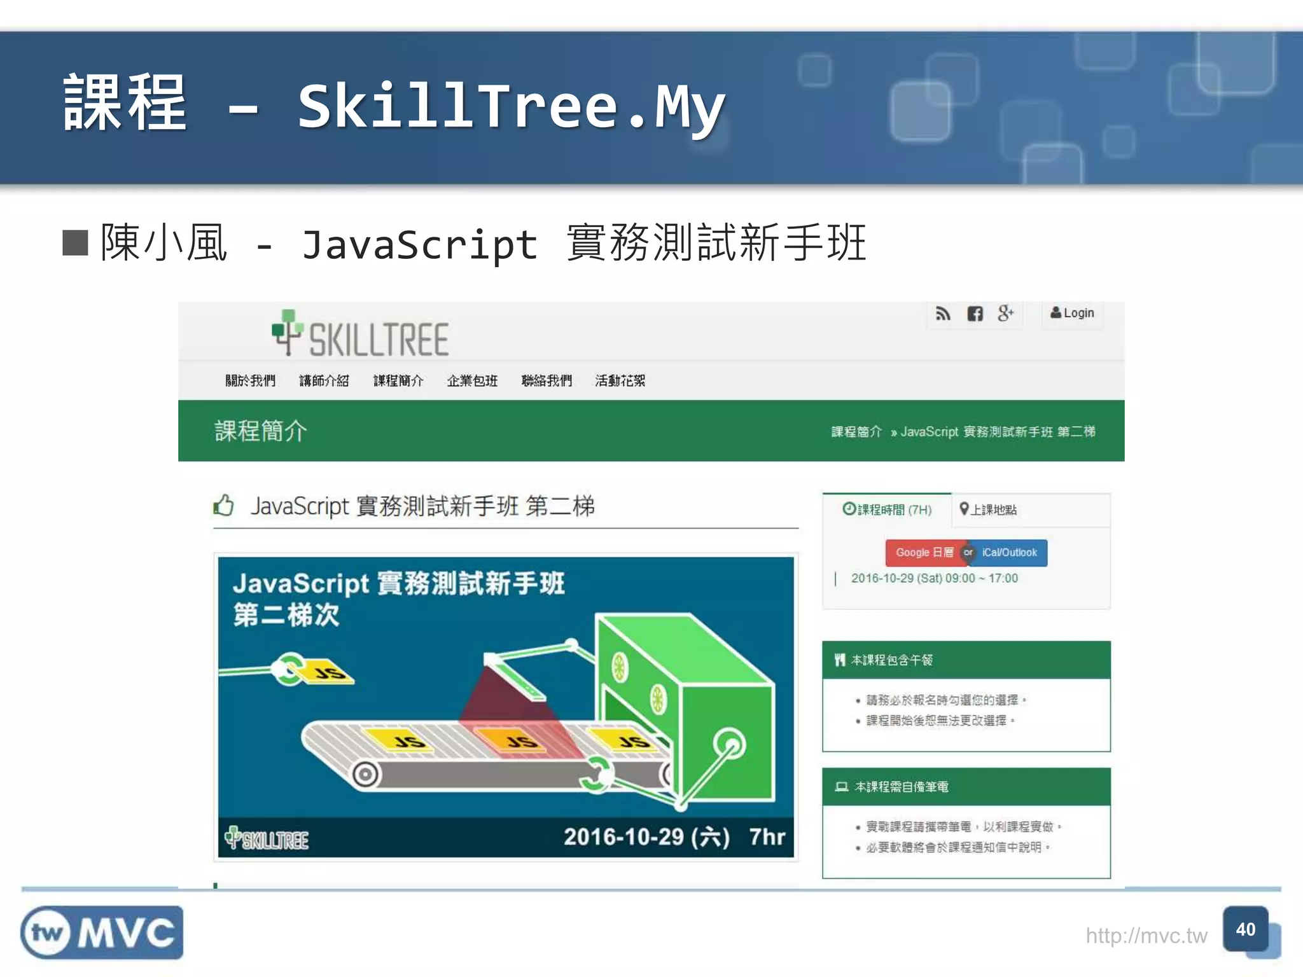Click the JavaScript 實務測試新手班 第二梯 breadcrumb
The width and height of the screenshot is (1303, 977).
(998, 432)
